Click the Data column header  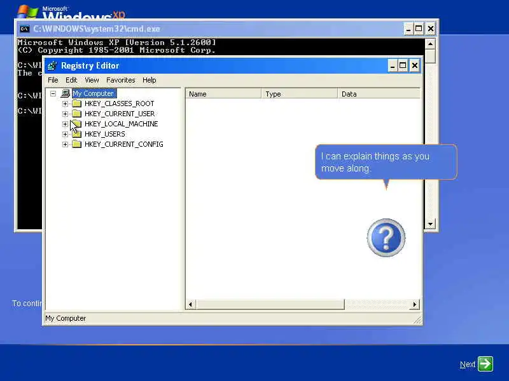pos(379,94)
